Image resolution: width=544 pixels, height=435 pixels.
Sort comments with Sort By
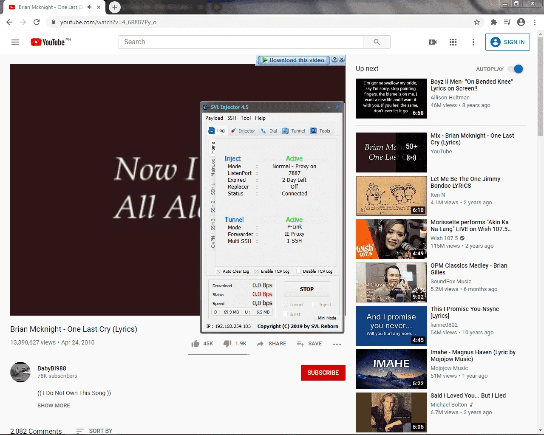point(94,431)
